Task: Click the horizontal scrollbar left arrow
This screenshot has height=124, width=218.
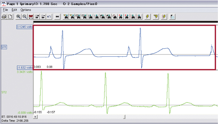Action: pyautogui.click(x=35, y=117)
